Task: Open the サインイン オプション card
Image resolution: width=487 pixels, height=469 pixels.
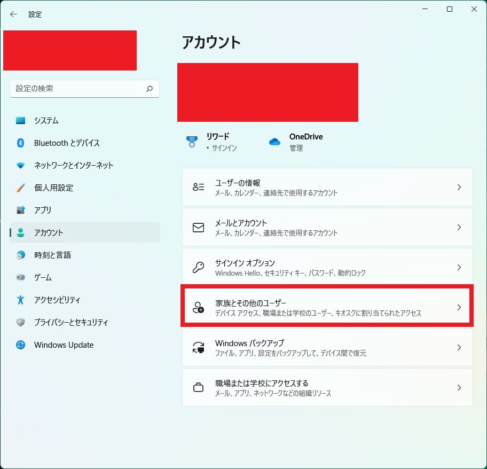Action: point(327,267)
